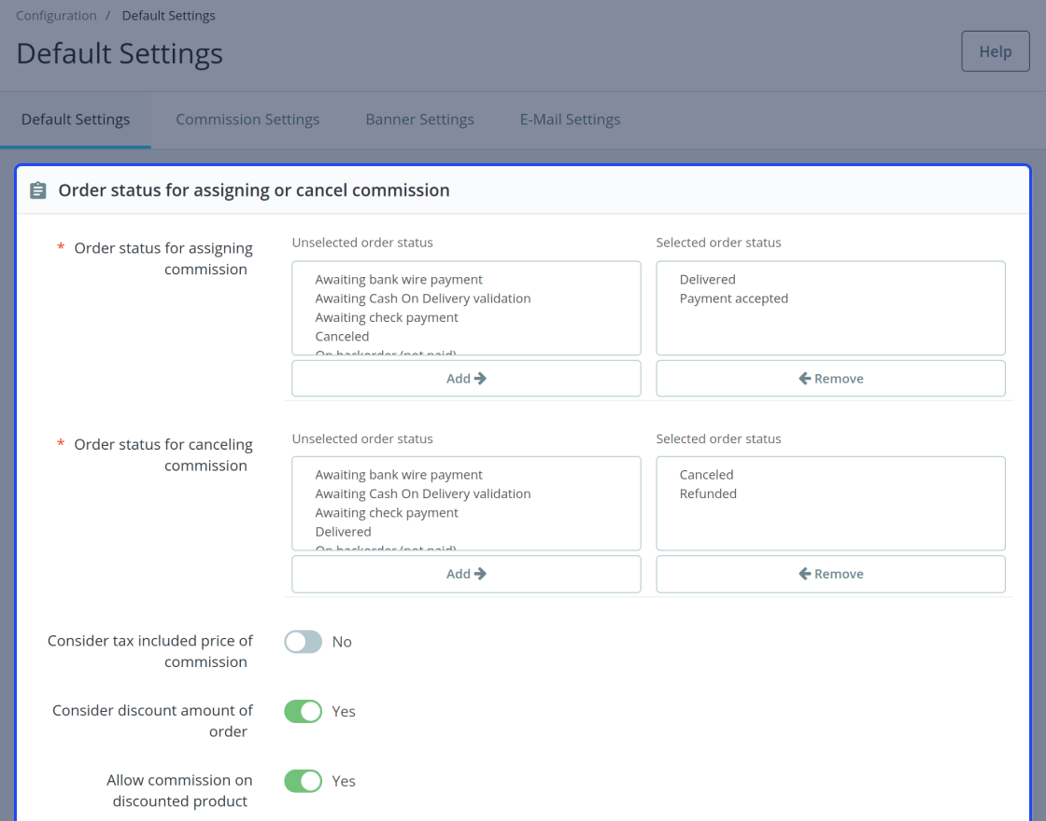
Task: Select Awaiting Cash On Delivery validation in assigning list
Action: 423,299
